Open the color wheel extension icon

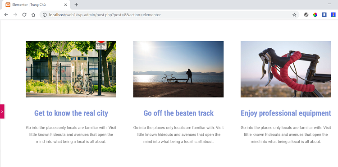pyautogui.click(x=315, y=15)
